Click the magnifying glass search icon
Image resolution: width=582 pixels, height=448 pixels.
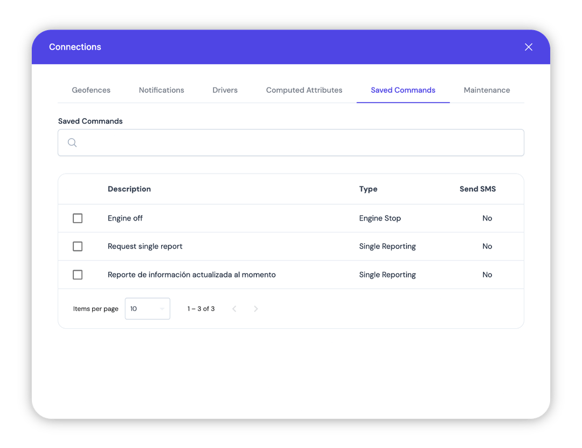click(72, 143)
